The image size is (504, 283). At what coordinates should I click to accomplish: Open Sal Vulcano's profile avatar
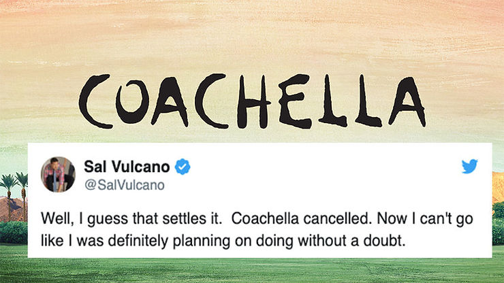pos(58,174)
